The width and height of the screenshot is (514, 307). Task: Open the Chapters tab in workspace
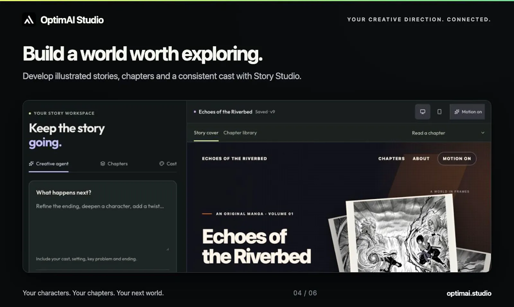coord(114,164)
